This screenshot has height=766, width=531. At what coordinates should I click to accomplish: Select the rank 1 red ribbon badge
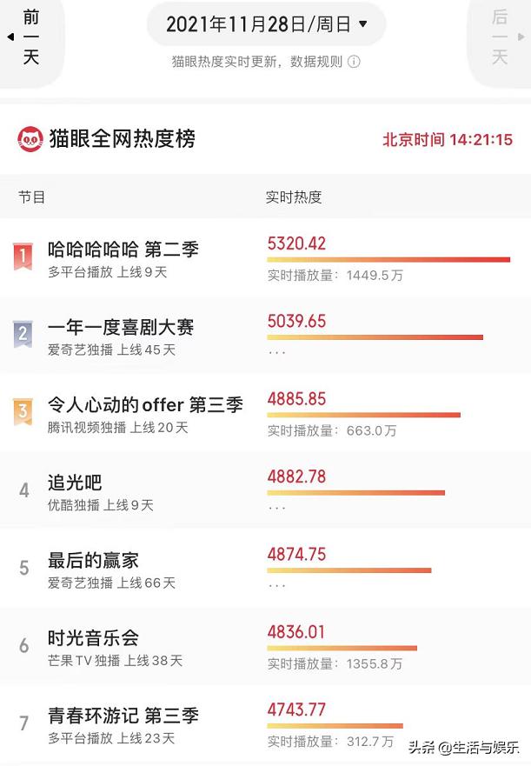23,256
